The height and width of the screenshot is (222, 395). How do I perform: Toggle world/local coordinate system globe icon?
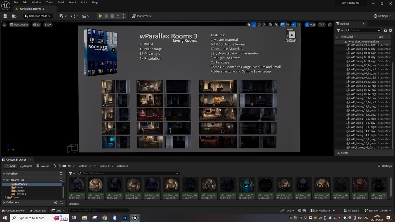click(x=270, y=25)
